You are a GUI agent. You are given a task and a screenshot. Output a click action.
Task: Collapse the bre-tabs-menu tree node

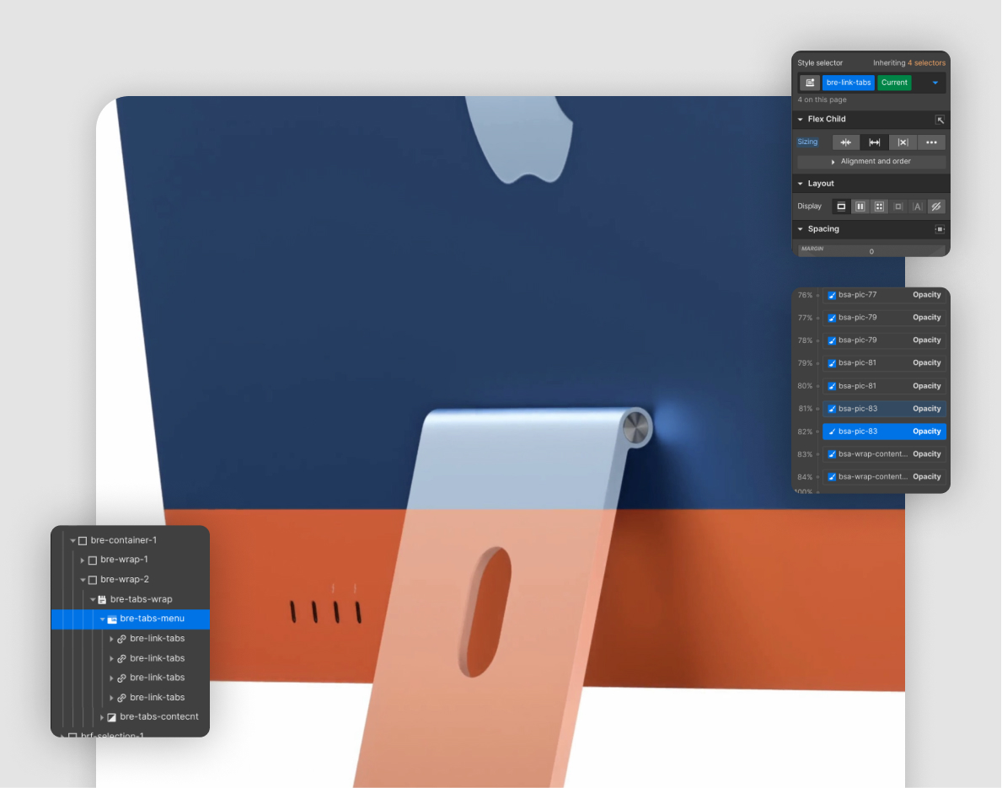click(x=102, y=619)
